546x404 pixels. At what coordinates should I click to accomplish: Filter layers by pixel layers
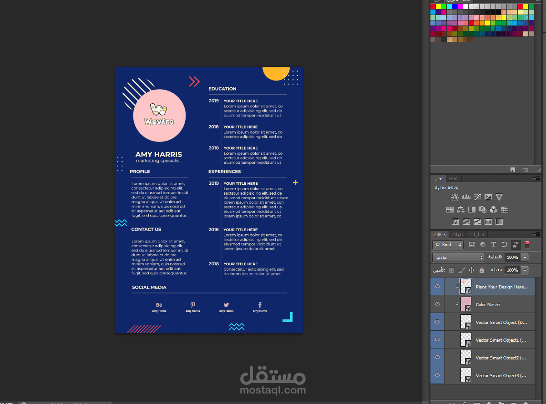[x=472, y=244]
